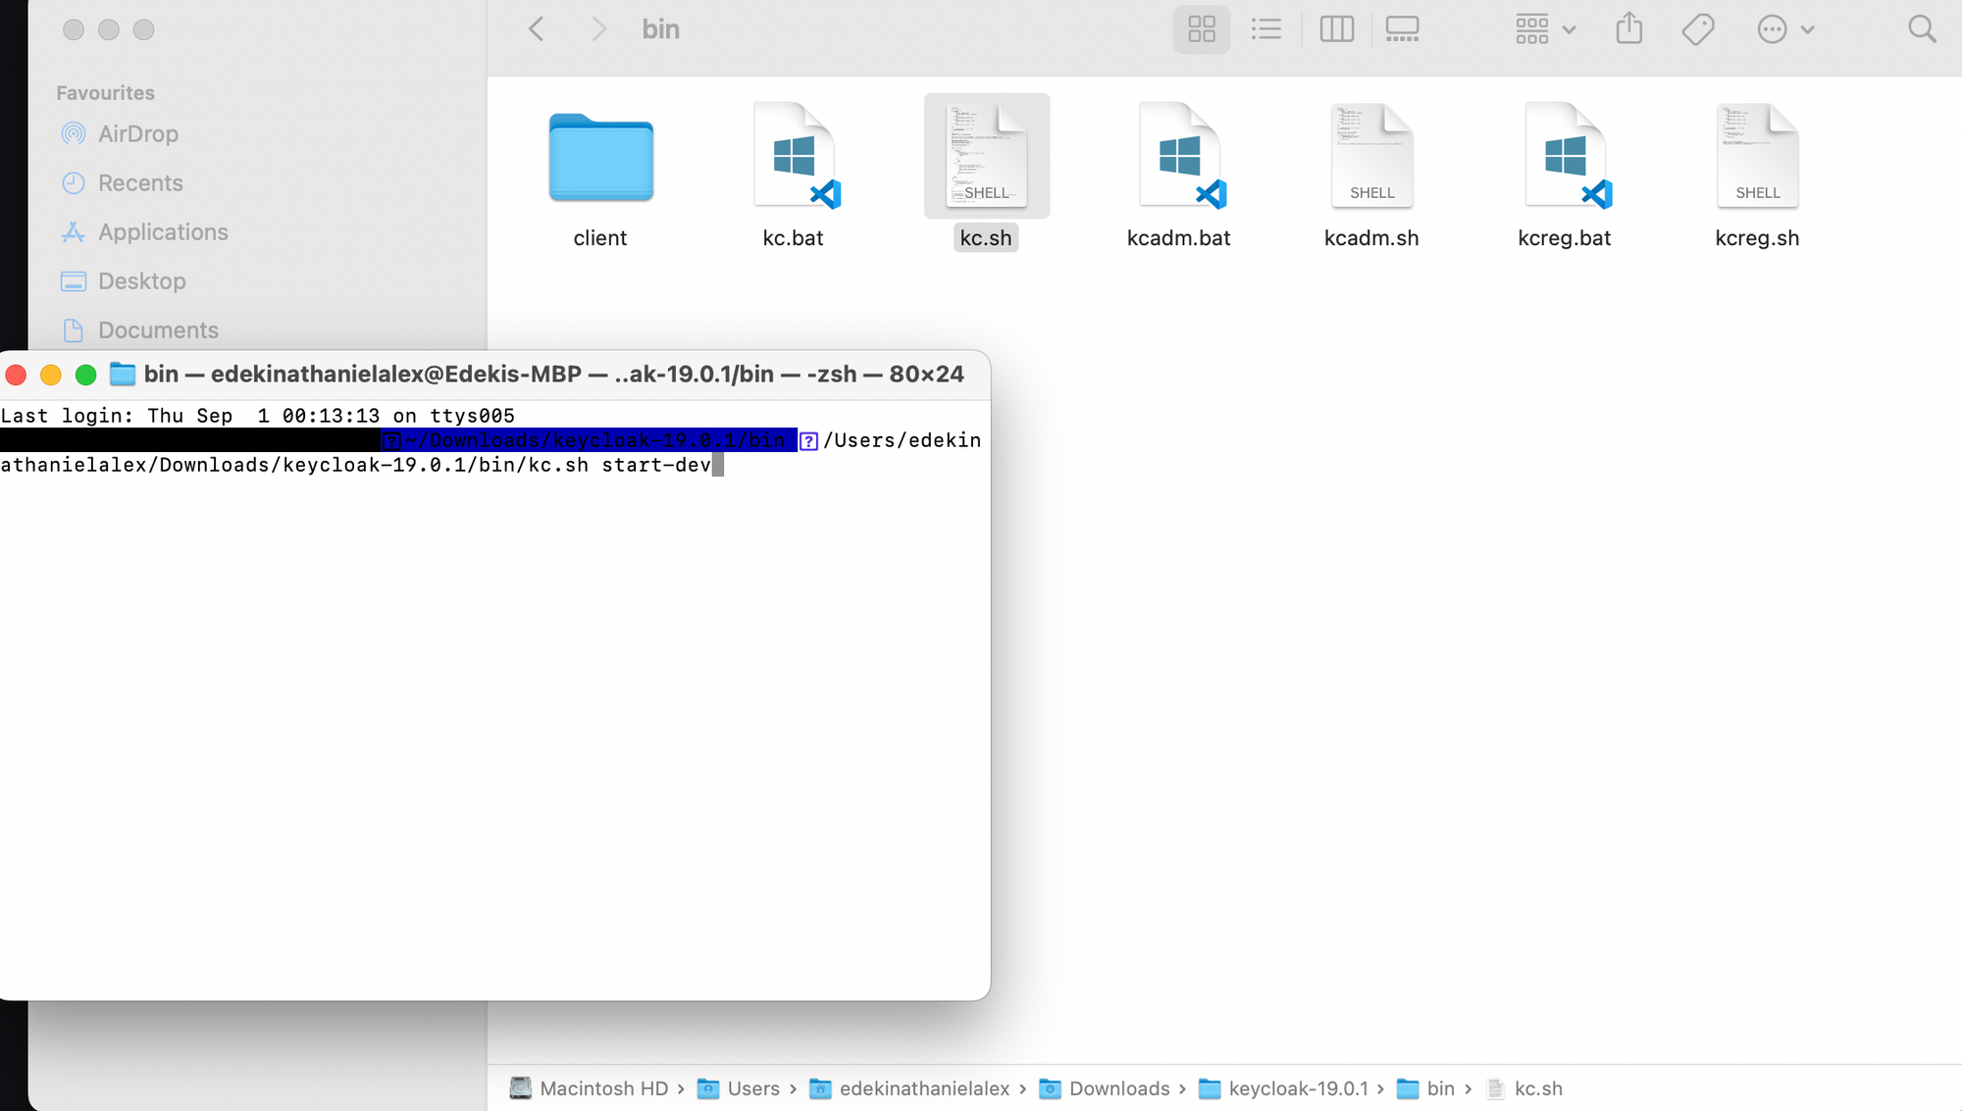Select Applications in Favourites sidebar

click(163, 230)
